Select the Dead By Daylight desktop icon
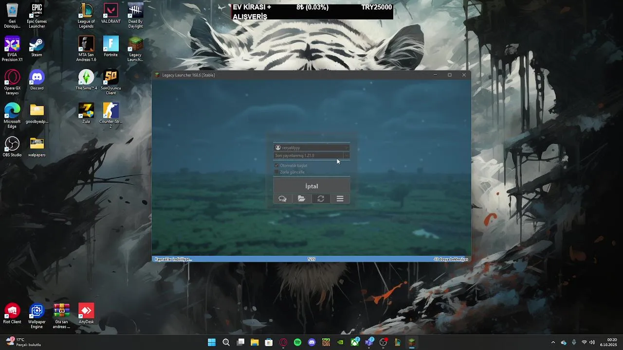Image resolution: width=623 pixels, height=350 pixels. (x=135, y=16)
